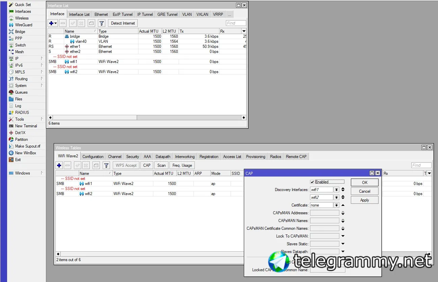Screen dimensions: 438x282
Task: Open the System submenu in the sidebar
Action: coord(42,86)
